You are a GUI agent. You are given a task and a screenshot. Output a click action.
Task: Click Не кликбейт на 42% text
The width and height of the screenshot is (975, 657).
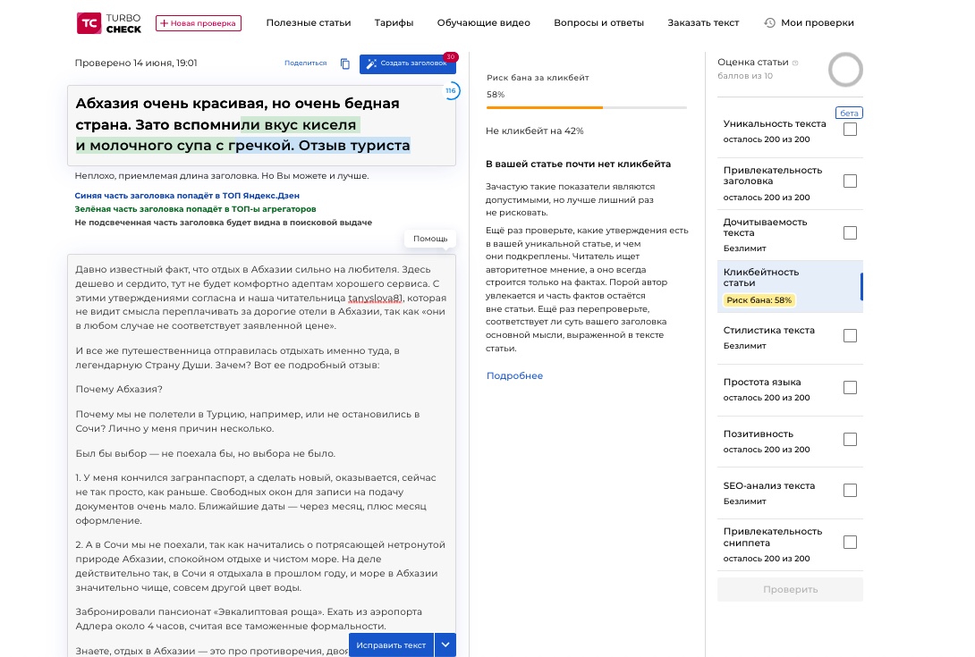(x=535, y=131)
